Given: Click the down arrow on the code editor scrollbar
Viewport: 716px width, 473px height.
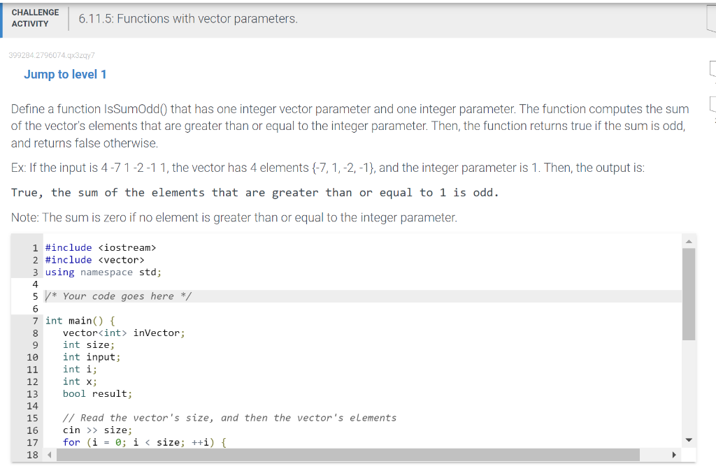Looking at the screenshot, I should [x=689, y=439].
